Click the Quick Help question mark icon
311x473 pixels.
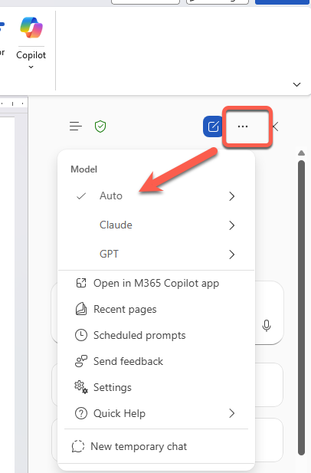(x=80, y=413)
